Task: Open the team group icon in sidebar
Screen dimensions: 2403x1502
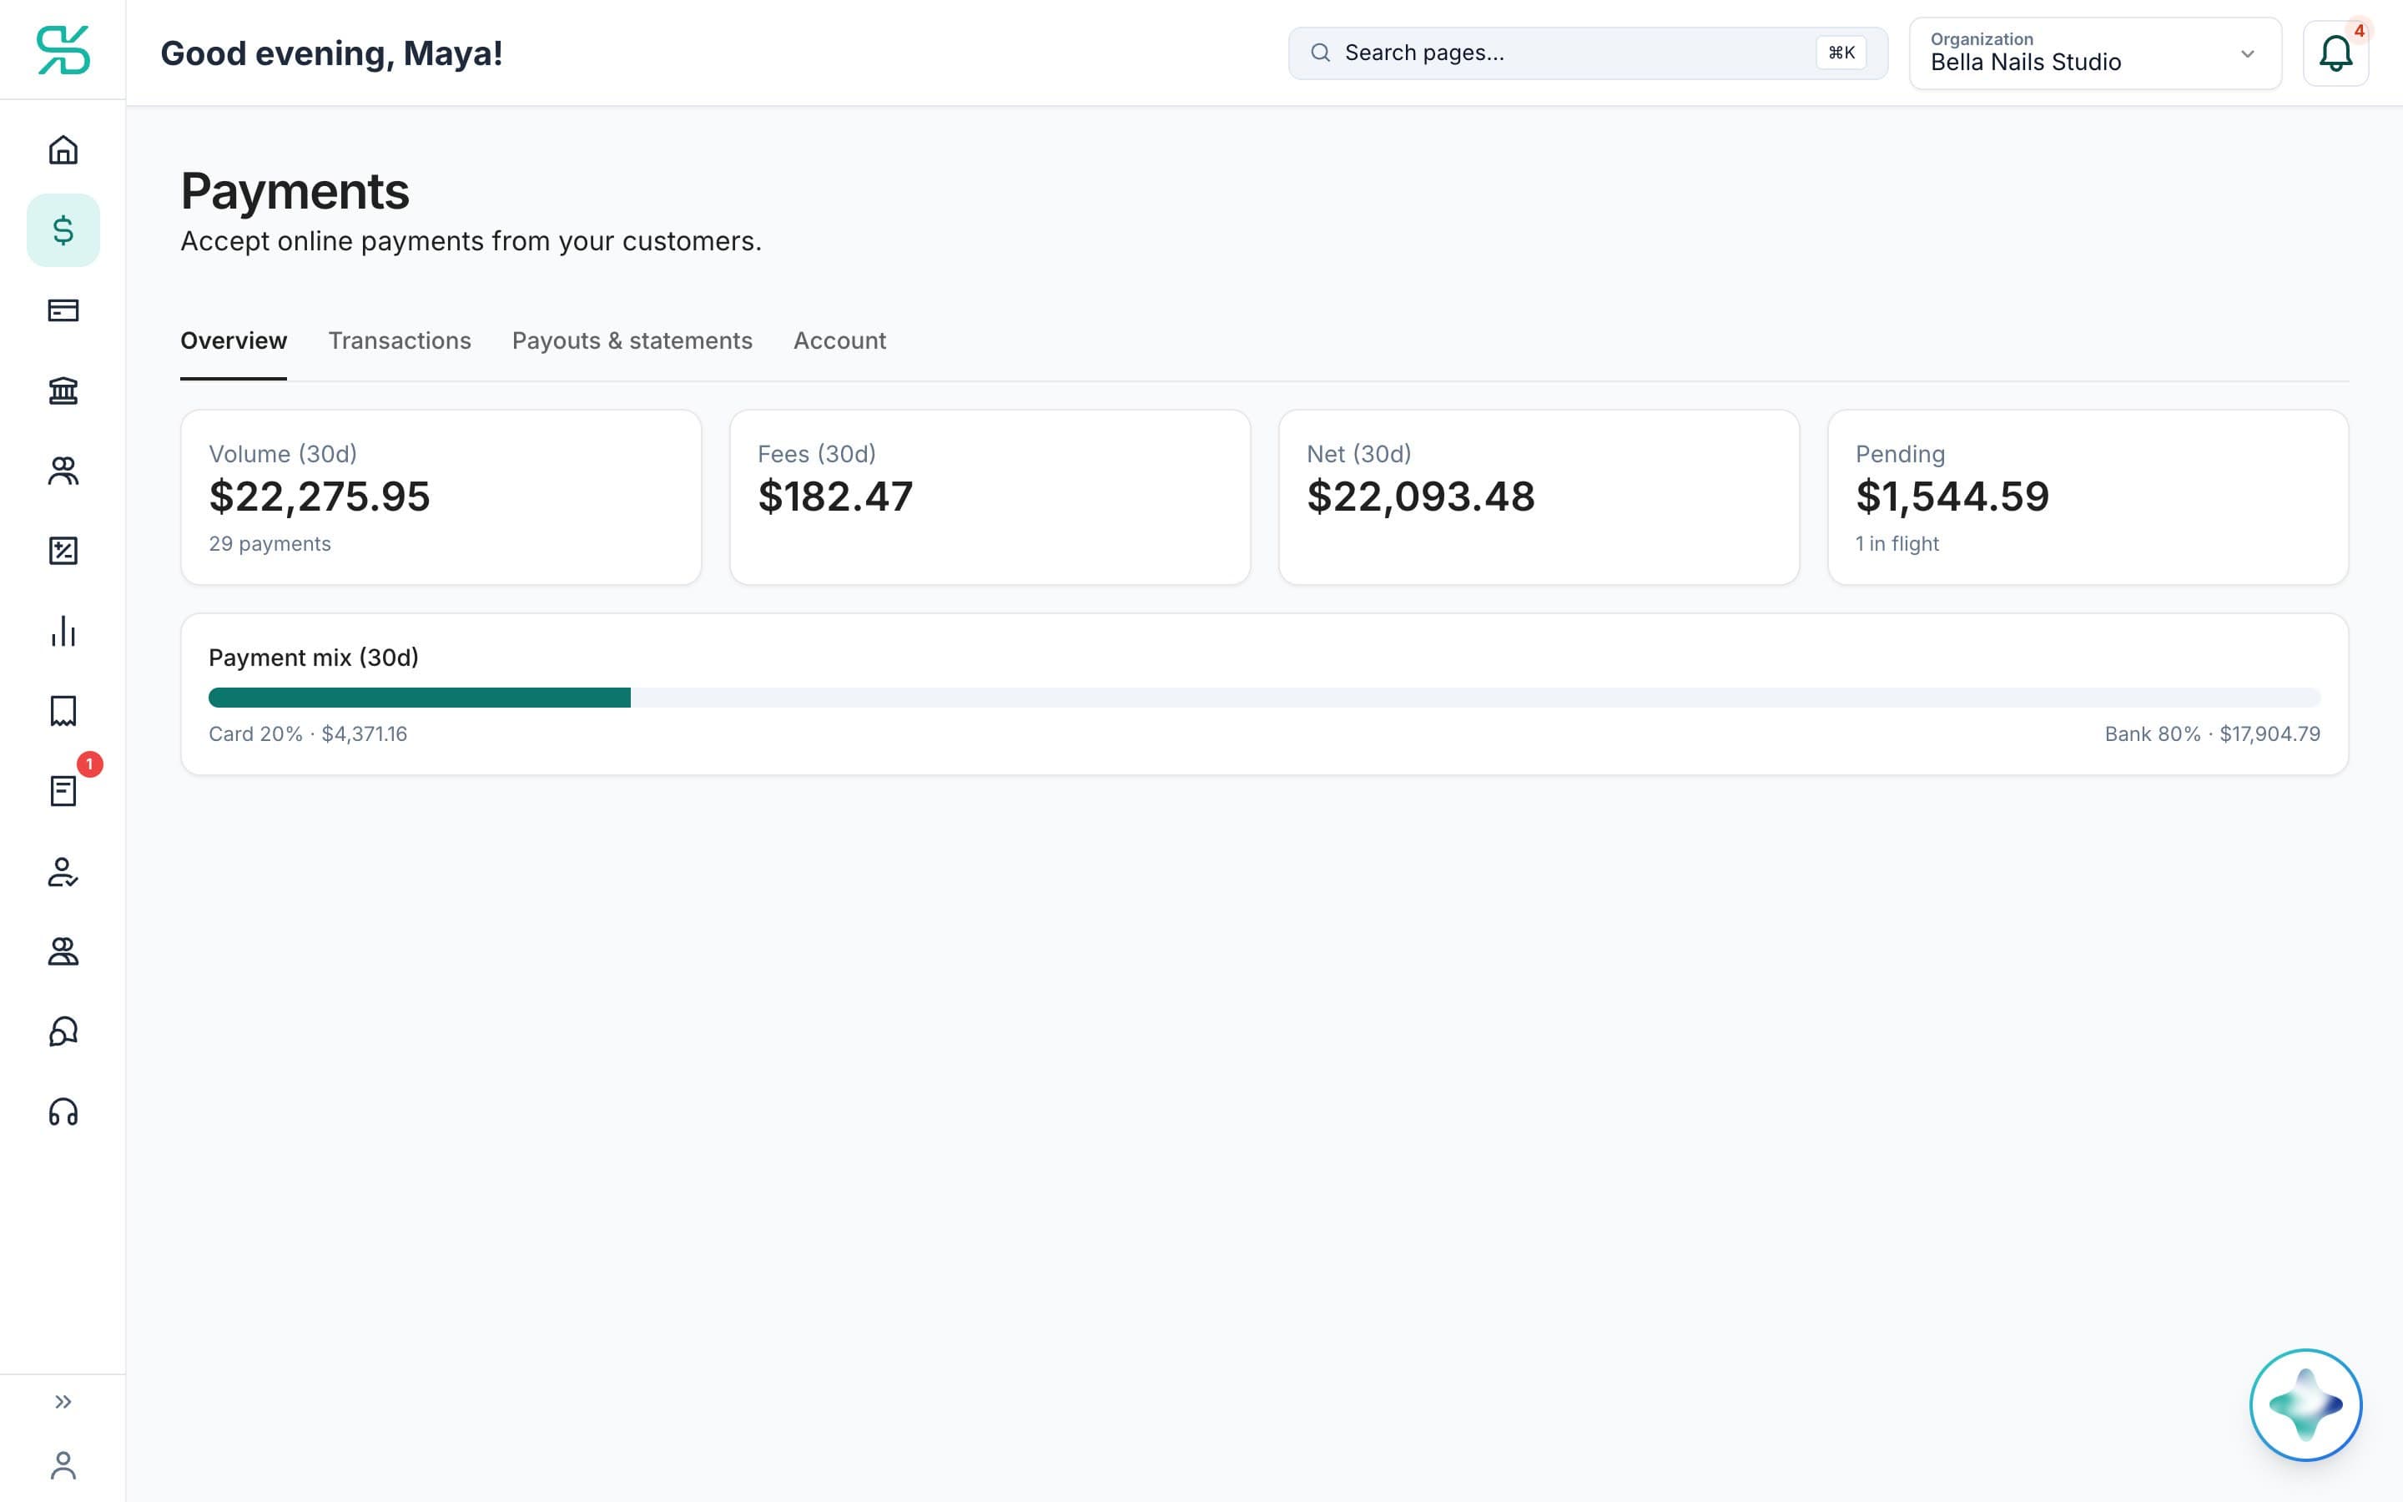Action: (x=63, y=951)
